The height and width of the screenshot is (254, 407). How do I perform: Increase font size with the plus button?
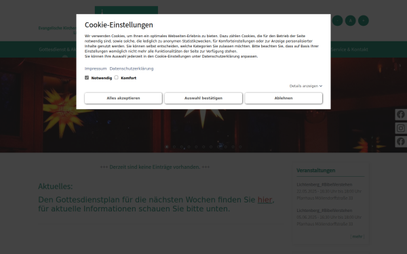coord(364,20)
